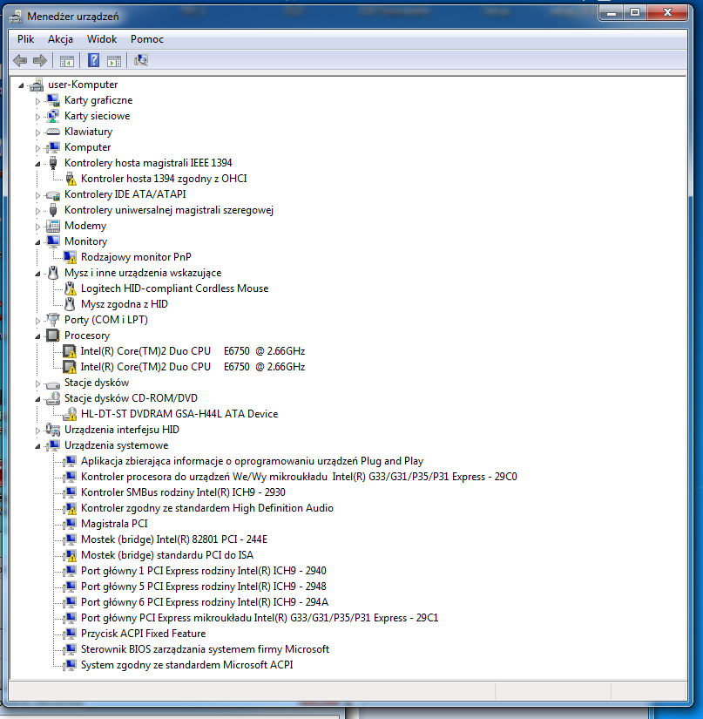This screenshot has height=719, width=703.
Task: Click the first Core 2 Duo CPU warning icon
Action: click(70, 351)
